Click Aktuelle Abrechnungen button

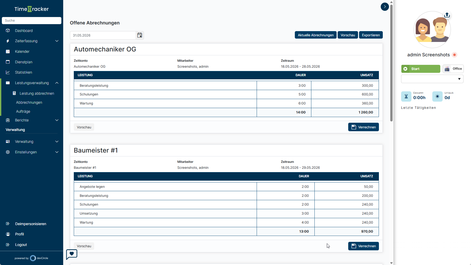(x=316, y=35)
